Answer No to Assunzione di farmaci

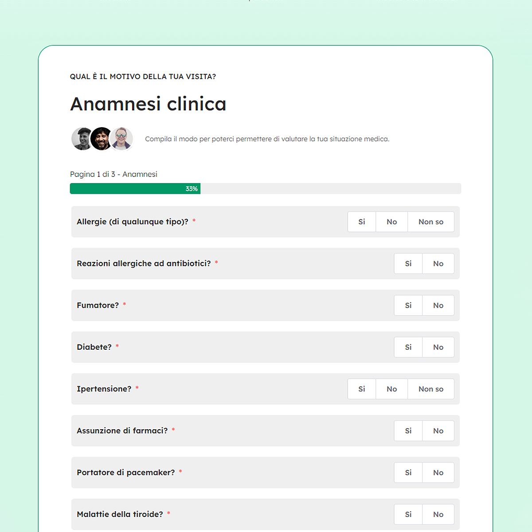pyautogui.click(x=438, y=431)
